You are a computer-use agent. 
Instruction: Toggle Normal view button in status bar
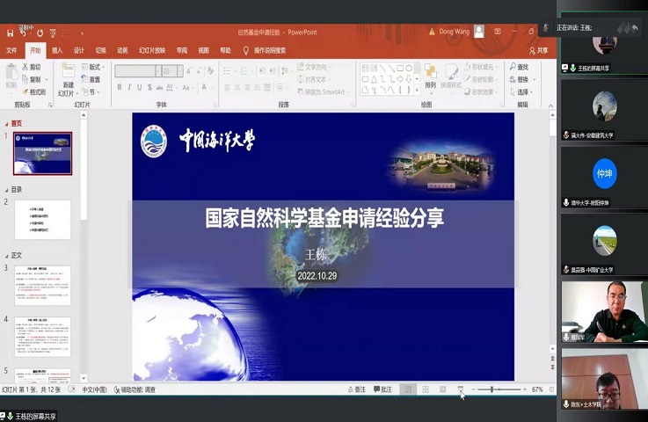(407, 389)
